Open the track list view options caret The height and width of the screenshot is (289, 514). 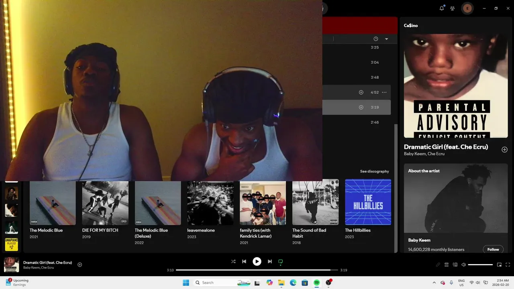pos(386,39)
